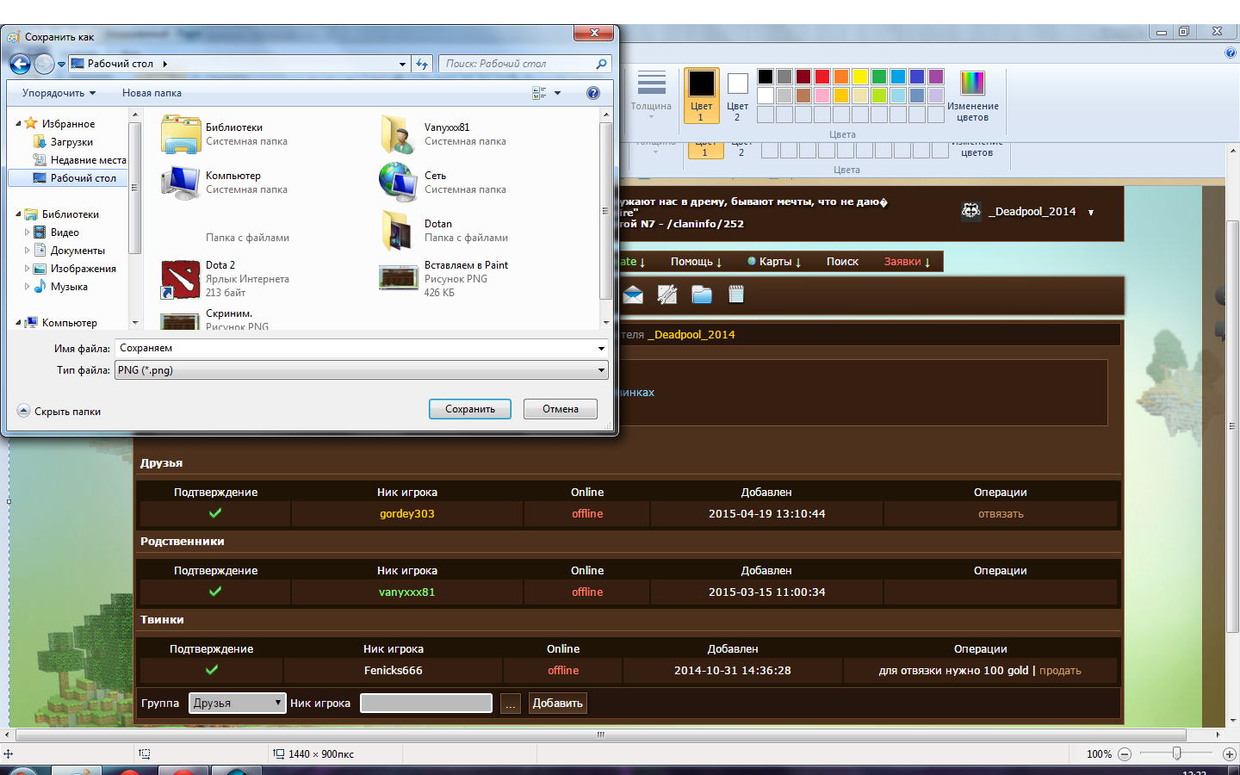Viewport: 1240px width, 775px height.
Task: Select the Dotan folder icon
Action: 399,230
